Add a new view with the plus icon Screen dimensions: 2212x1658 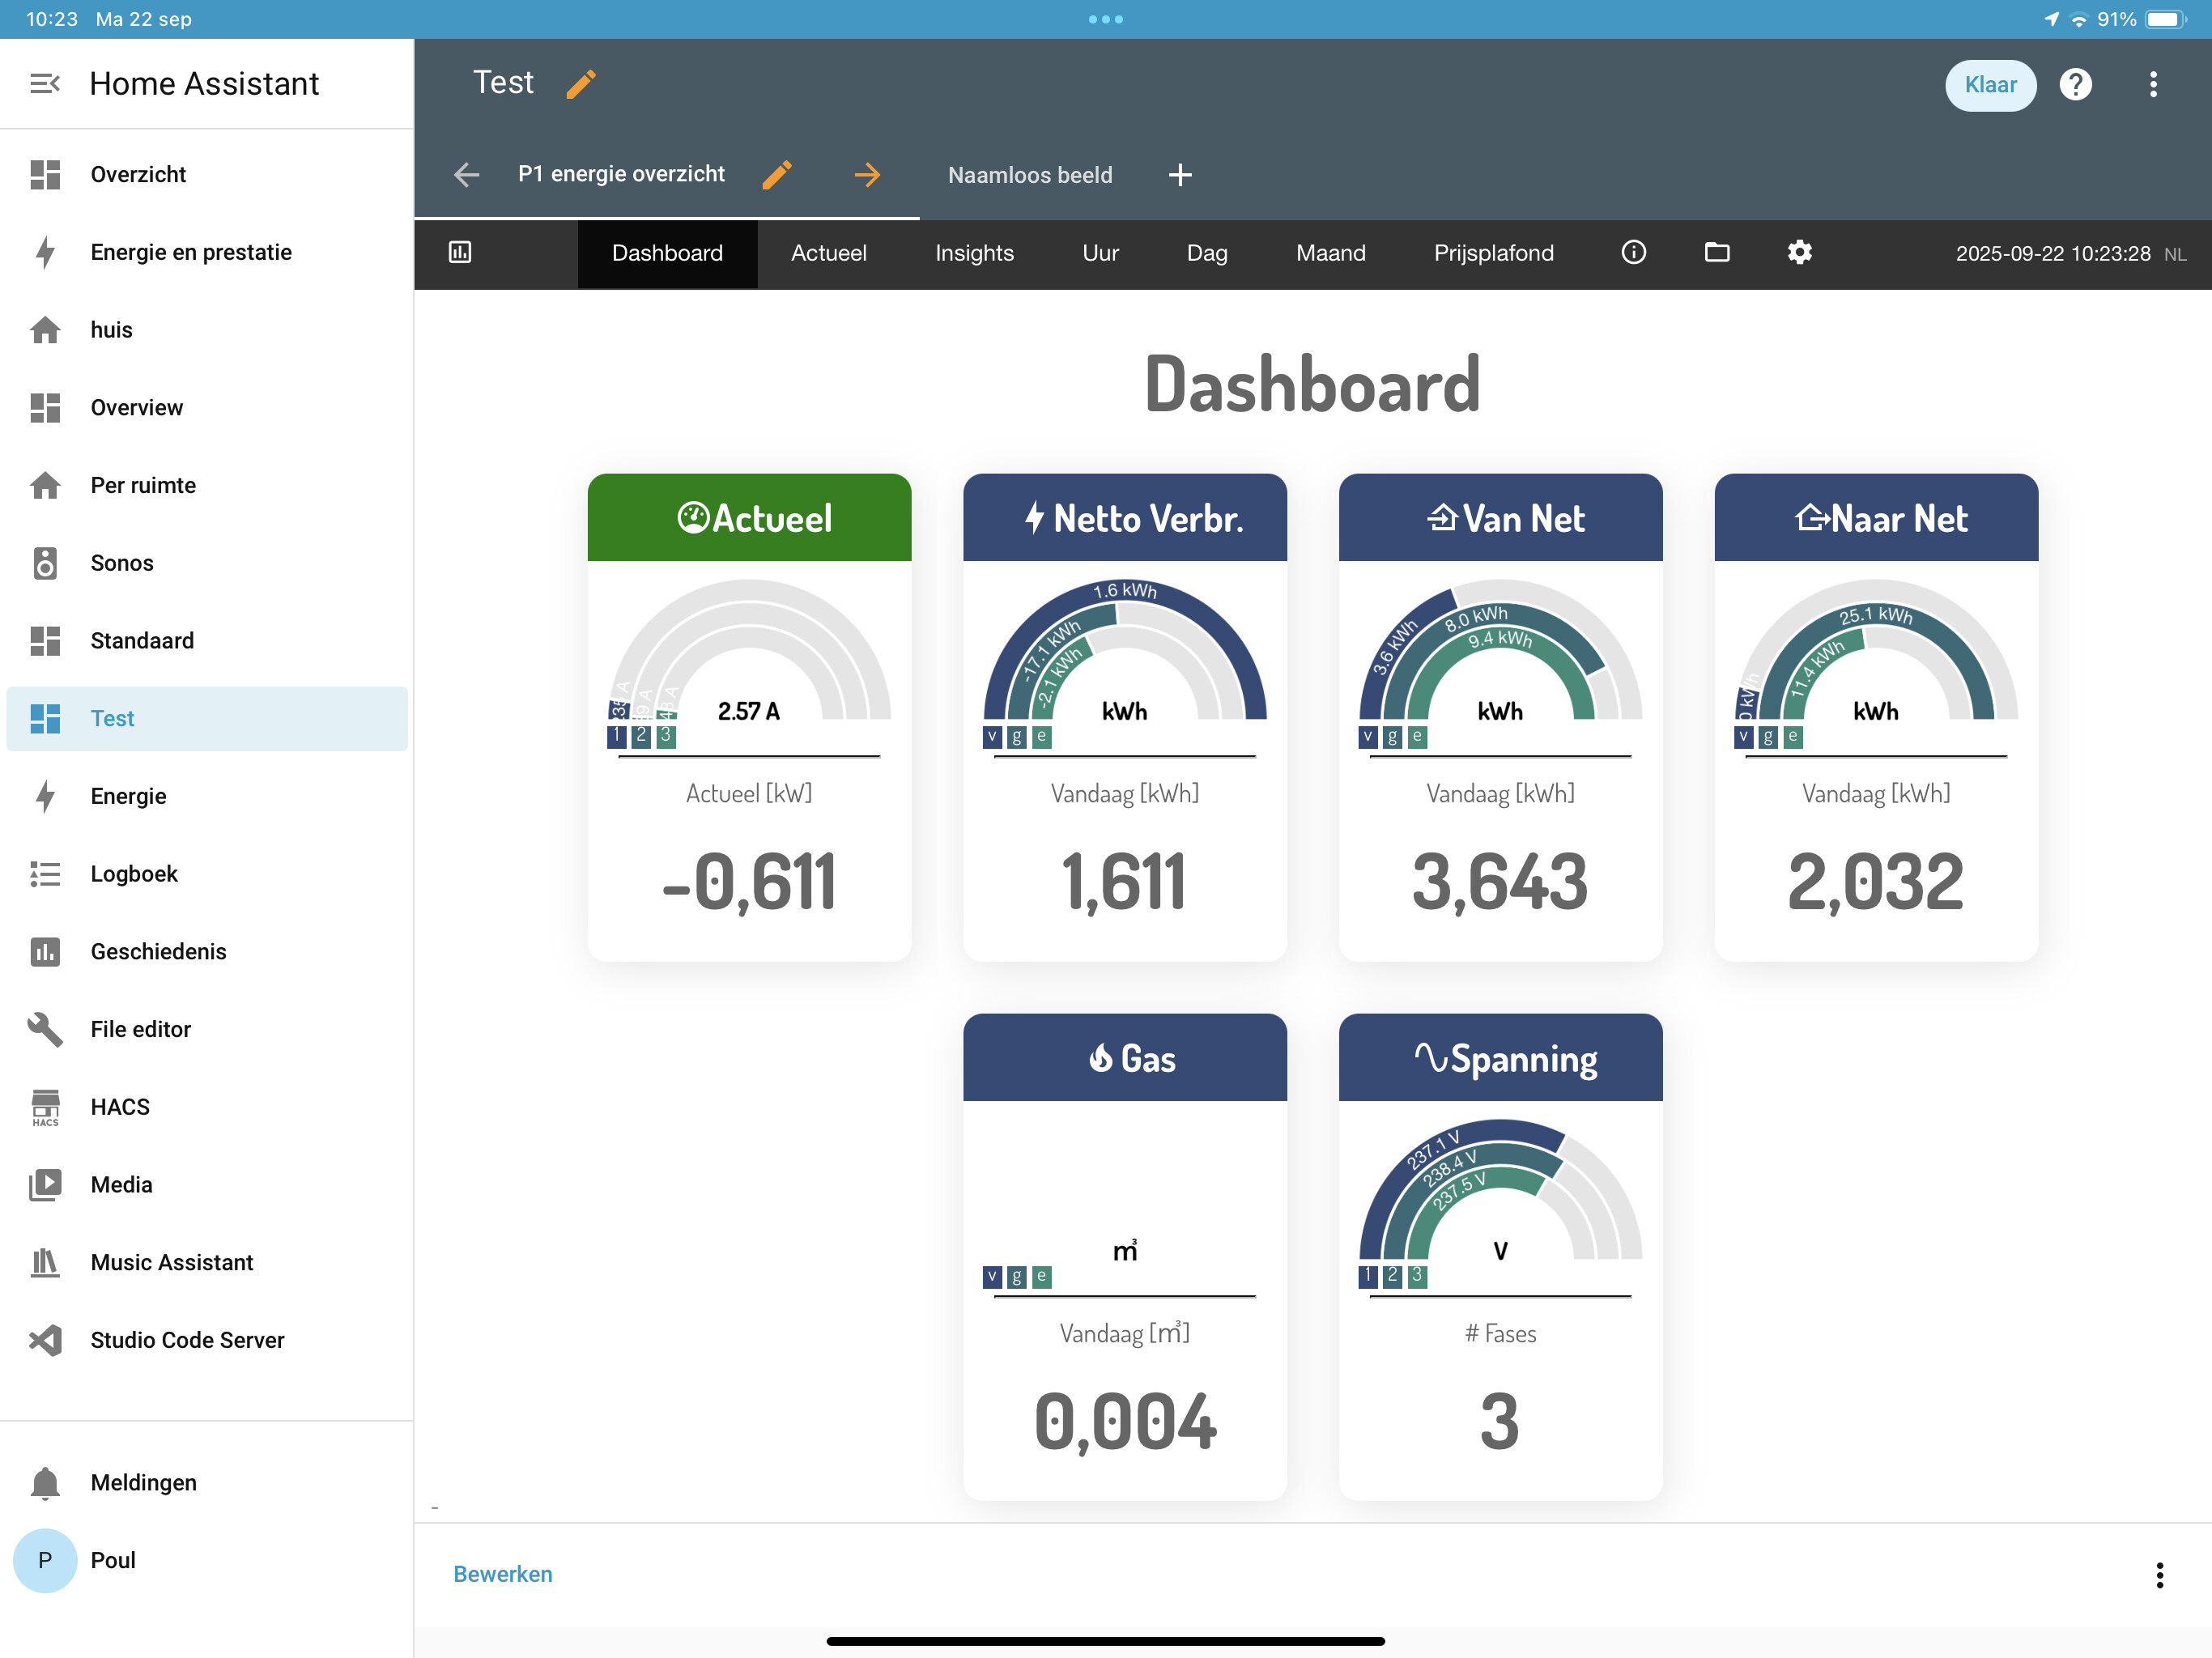1180,174
